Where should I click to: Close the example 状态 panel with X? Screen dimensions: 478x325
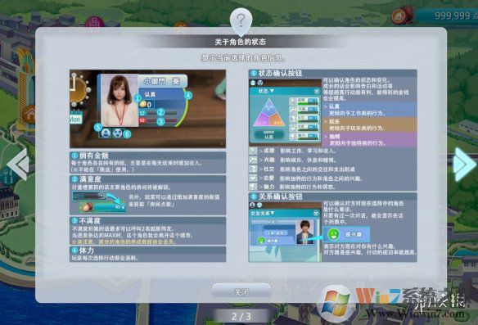click(x=317, y=91)
